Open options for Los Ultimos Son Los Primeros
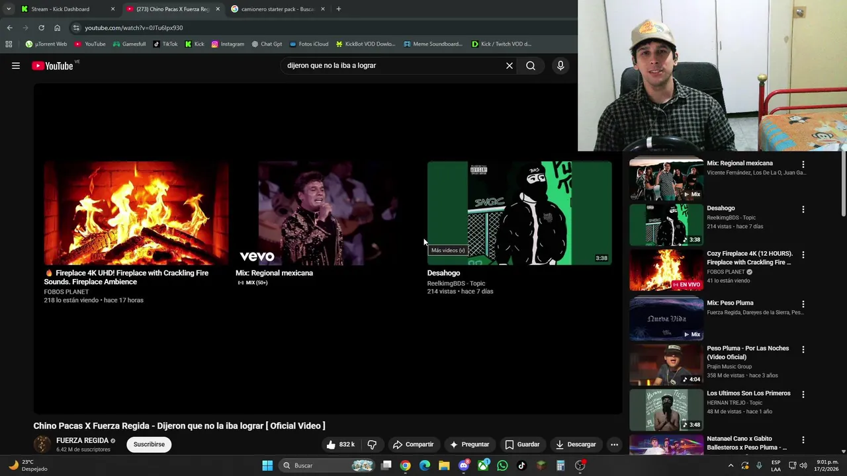Image resolution: width=847 pixels, height=476 pixels. 803,395
